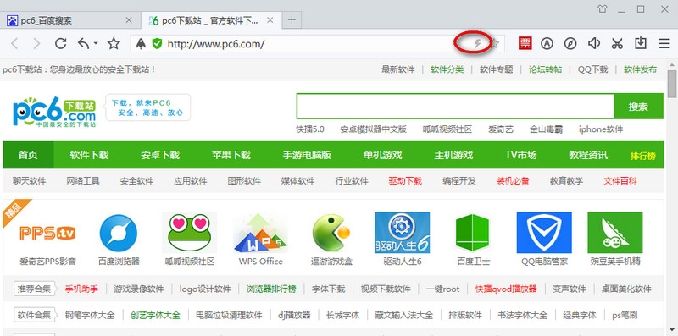Open a new tab with plus button
This screenshot has width=678, height=336.
tap(292, 20)
